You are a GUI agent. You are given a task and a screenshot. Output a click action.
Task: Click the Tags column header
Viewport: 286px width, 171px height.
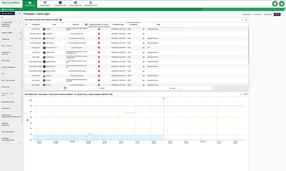click(x=158, y=25)
